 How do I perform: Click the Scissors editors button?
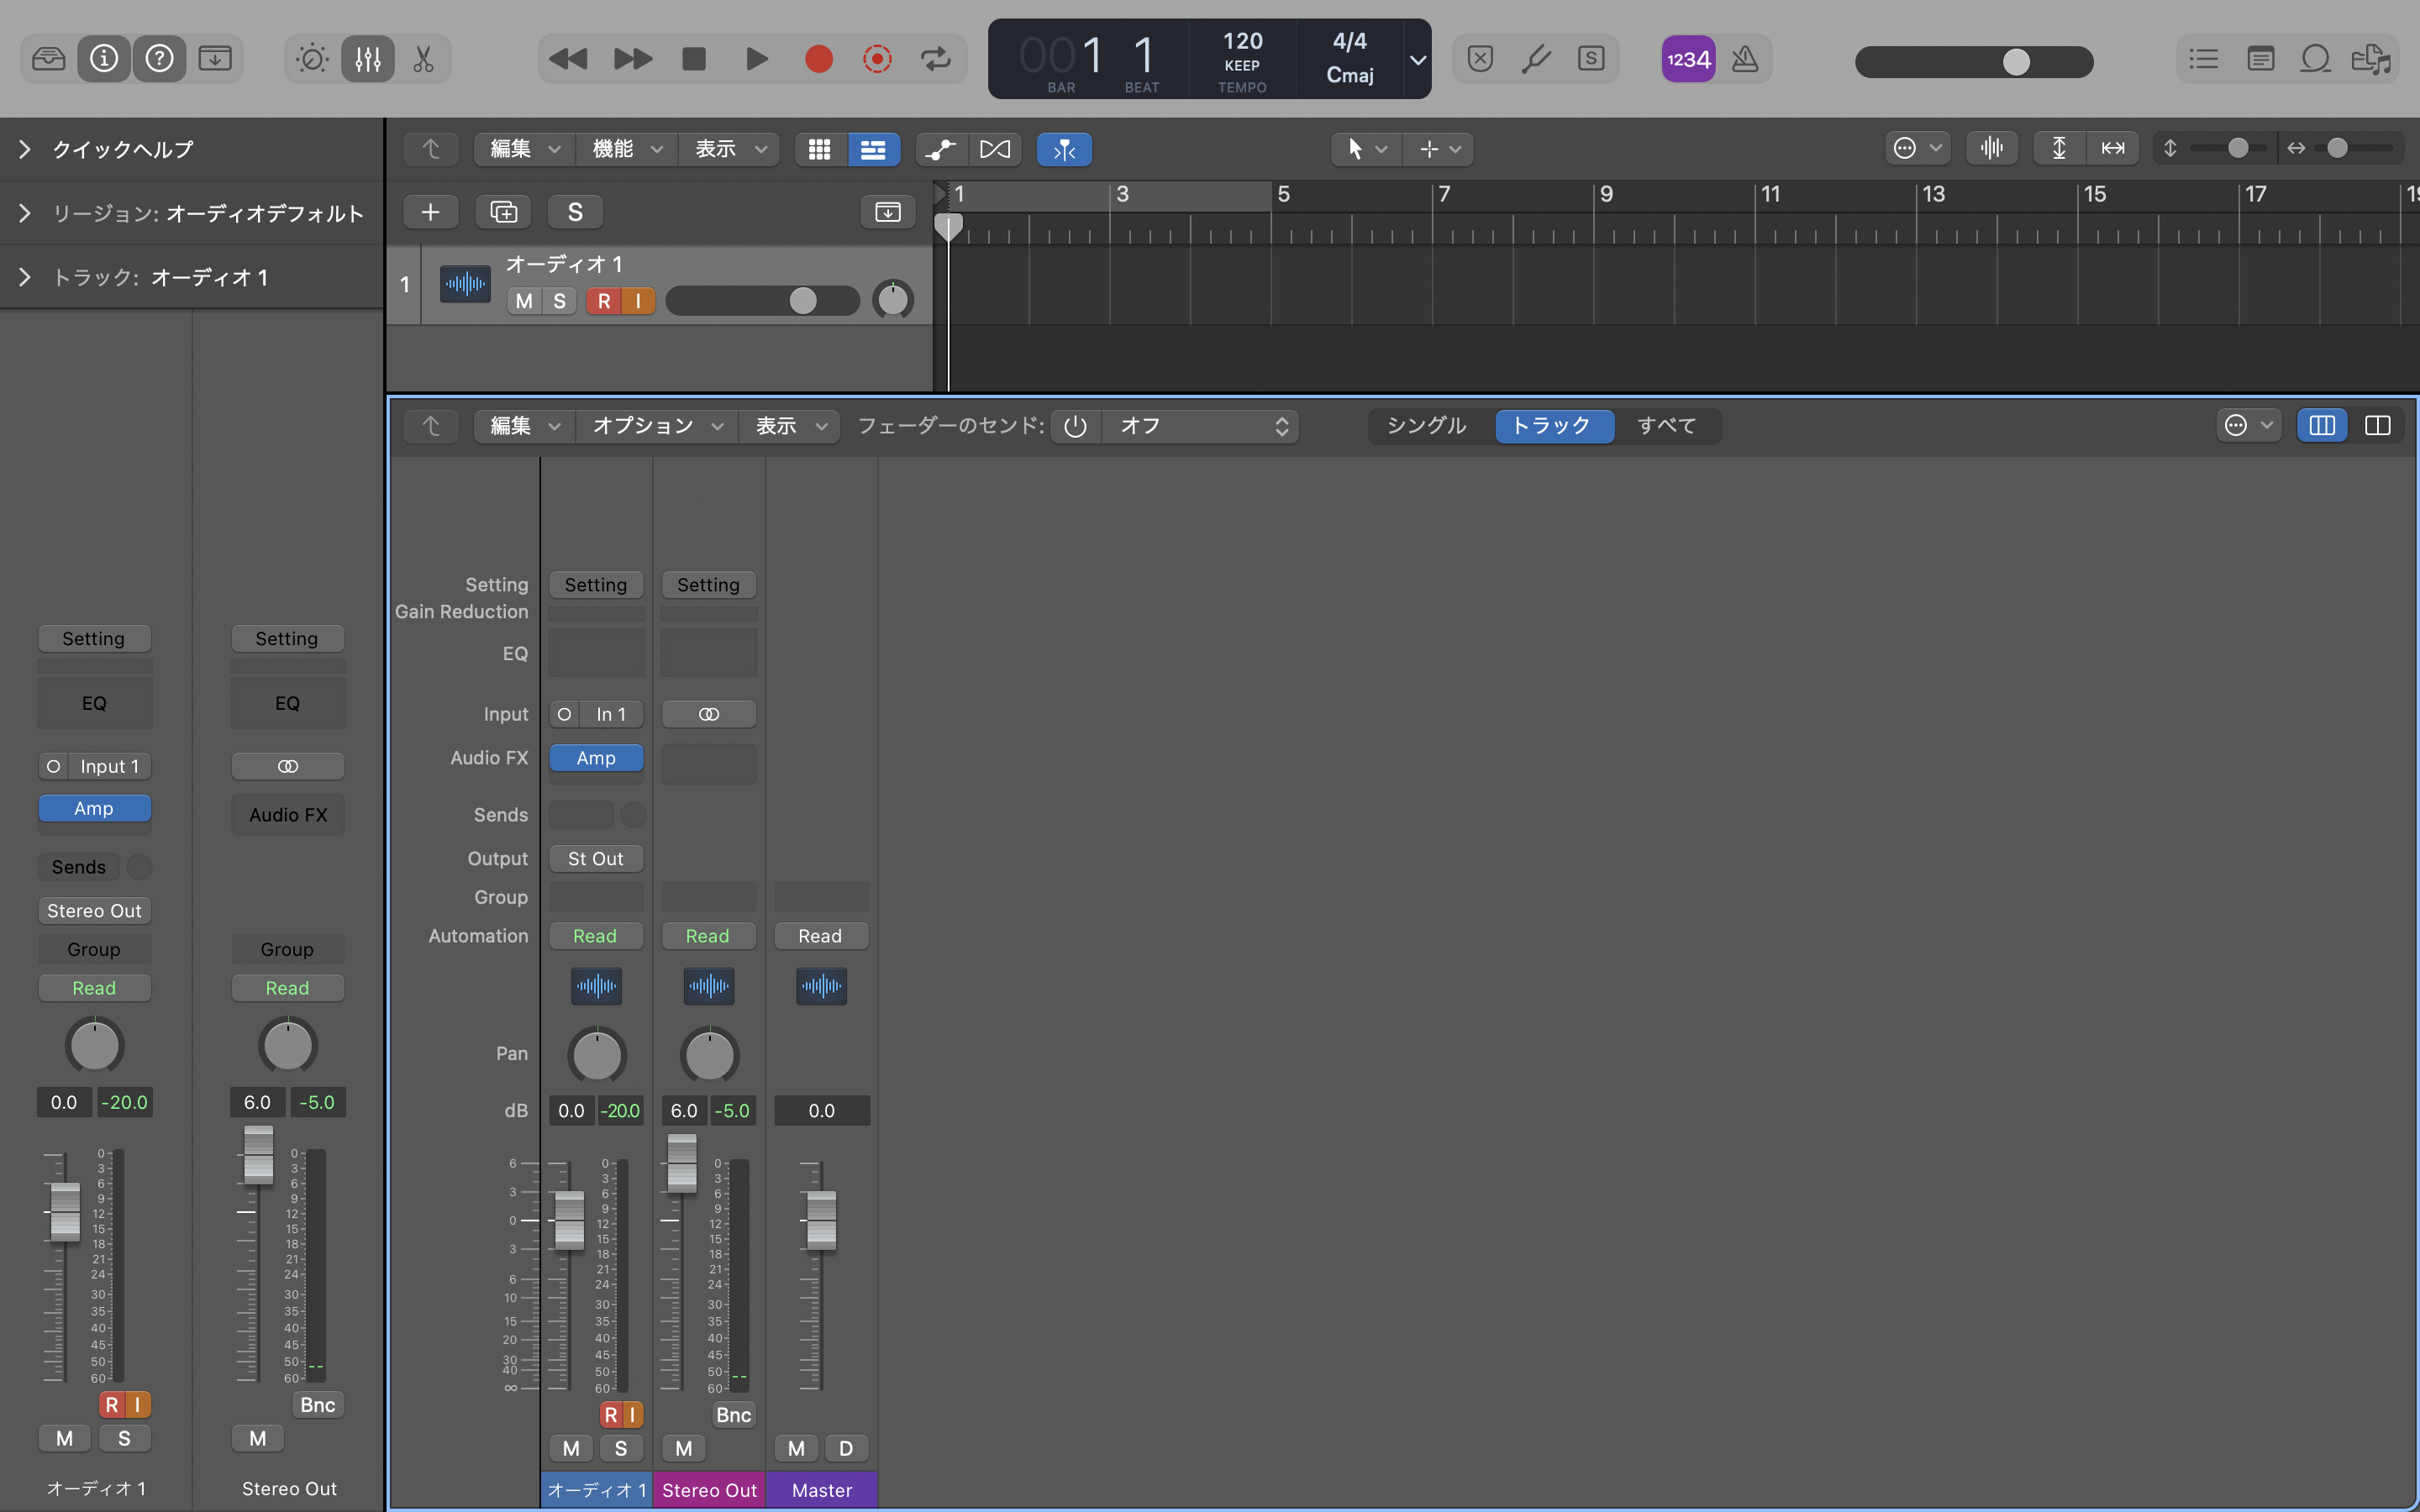(x=423, y=59)
